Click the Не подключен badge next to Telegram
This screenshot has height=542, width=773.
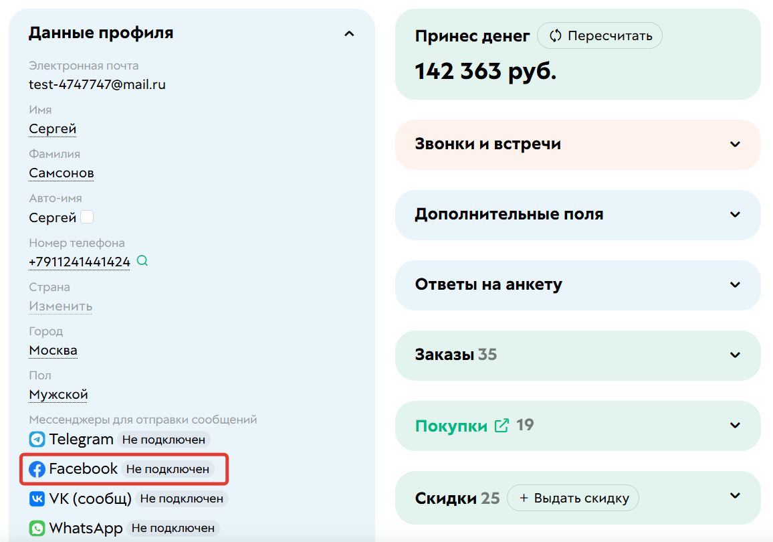(164, 439)
